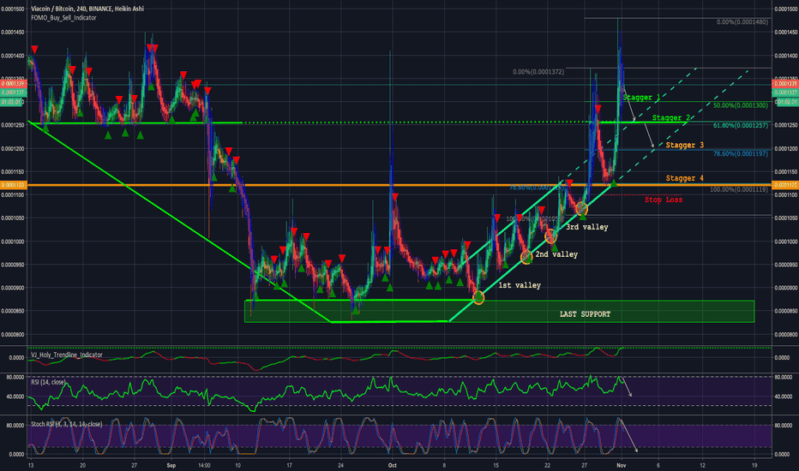Click the Viacoin / Bitcoin chart title
The width and height of the screenshot is (799, 471).
pyautogui.click(x=87, y=9)
